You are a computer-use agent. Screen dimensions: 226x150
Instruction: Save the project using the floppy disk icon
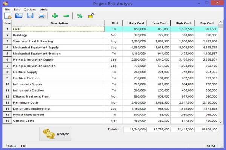pos(30,16)
